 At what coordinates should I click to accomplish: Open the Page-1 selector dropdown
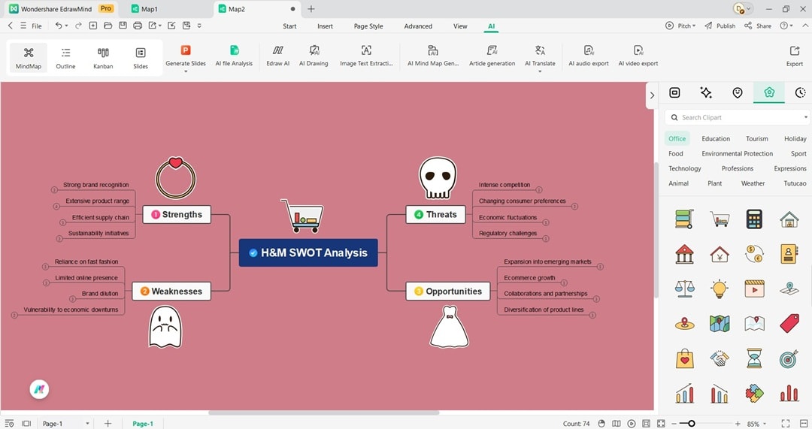point(87,423)
